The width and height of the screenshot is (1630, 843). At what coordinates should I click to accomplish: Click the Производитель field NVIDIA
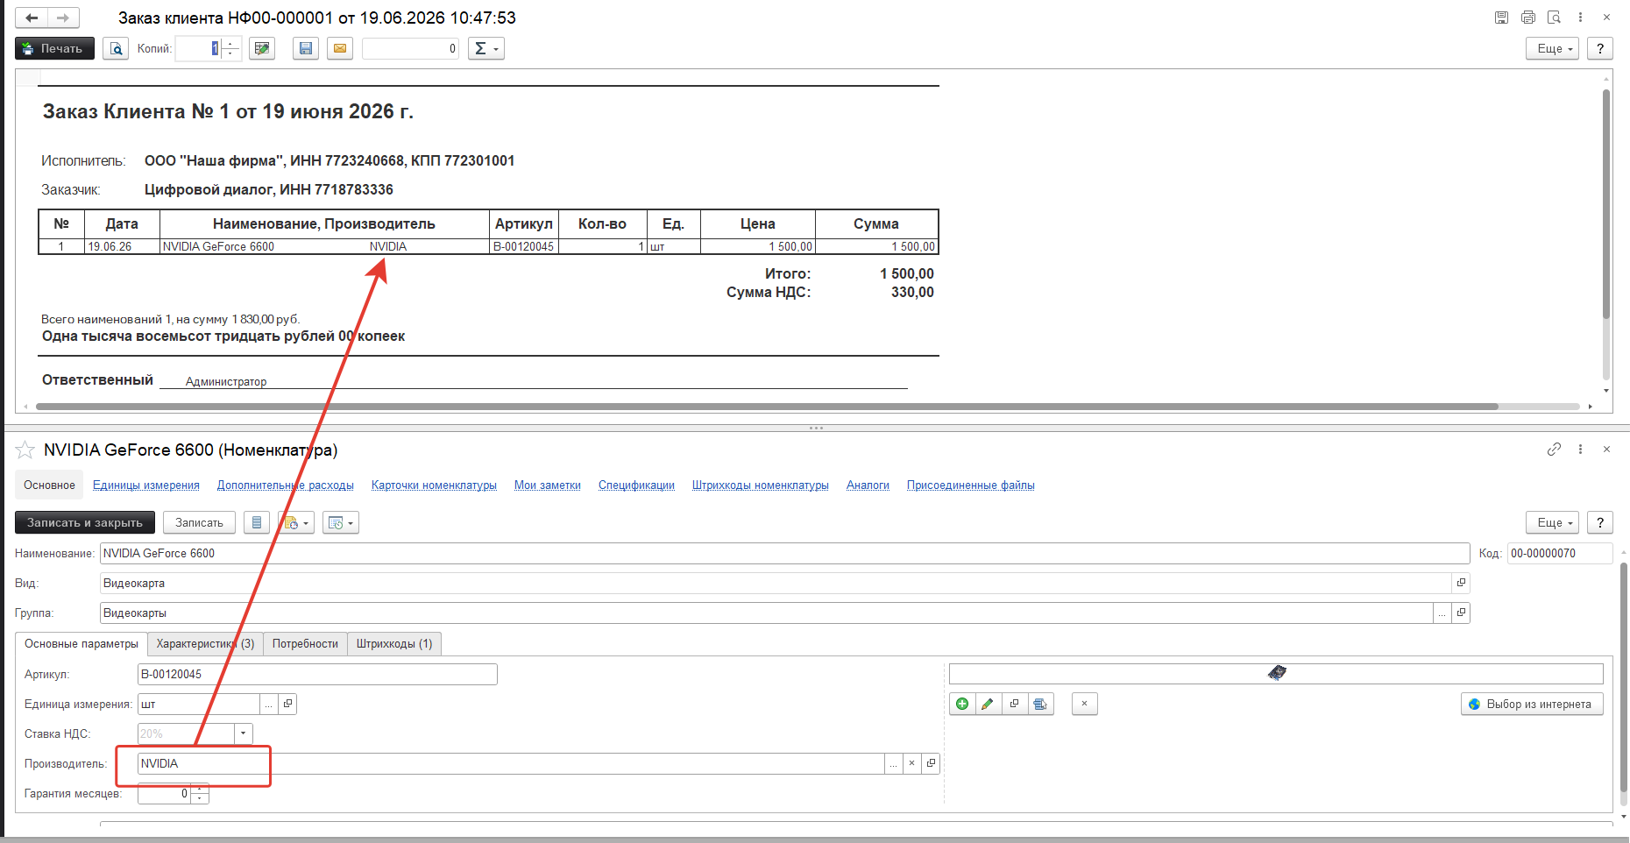click(511, 763)
